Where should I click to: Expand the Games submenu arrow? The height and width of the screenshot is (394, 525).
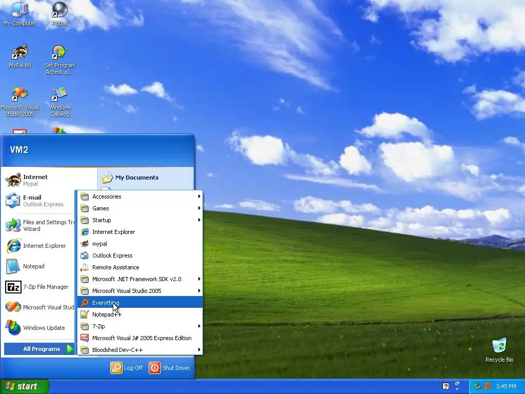199,208
